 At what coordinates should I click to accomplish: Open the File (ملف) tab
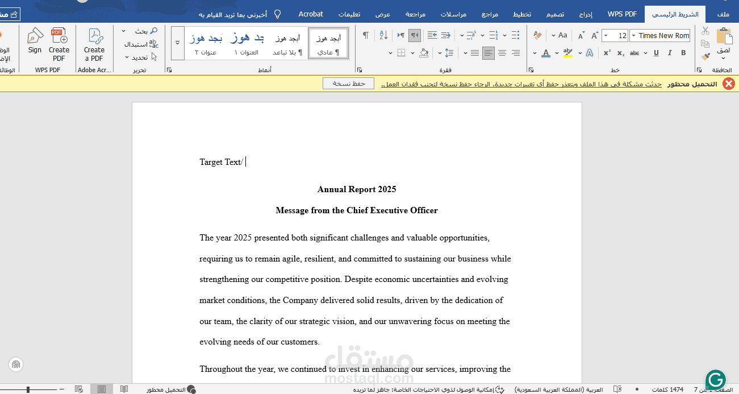(x=723, y=14)
